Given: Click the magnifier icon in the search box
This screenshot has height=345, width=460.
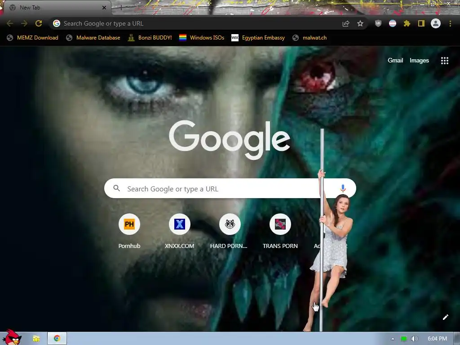Looking at the screenshot, I should 116,188.
